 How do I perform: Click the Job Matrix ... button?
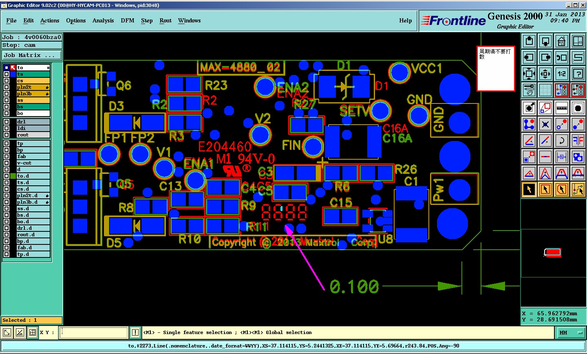pos(32,55)
